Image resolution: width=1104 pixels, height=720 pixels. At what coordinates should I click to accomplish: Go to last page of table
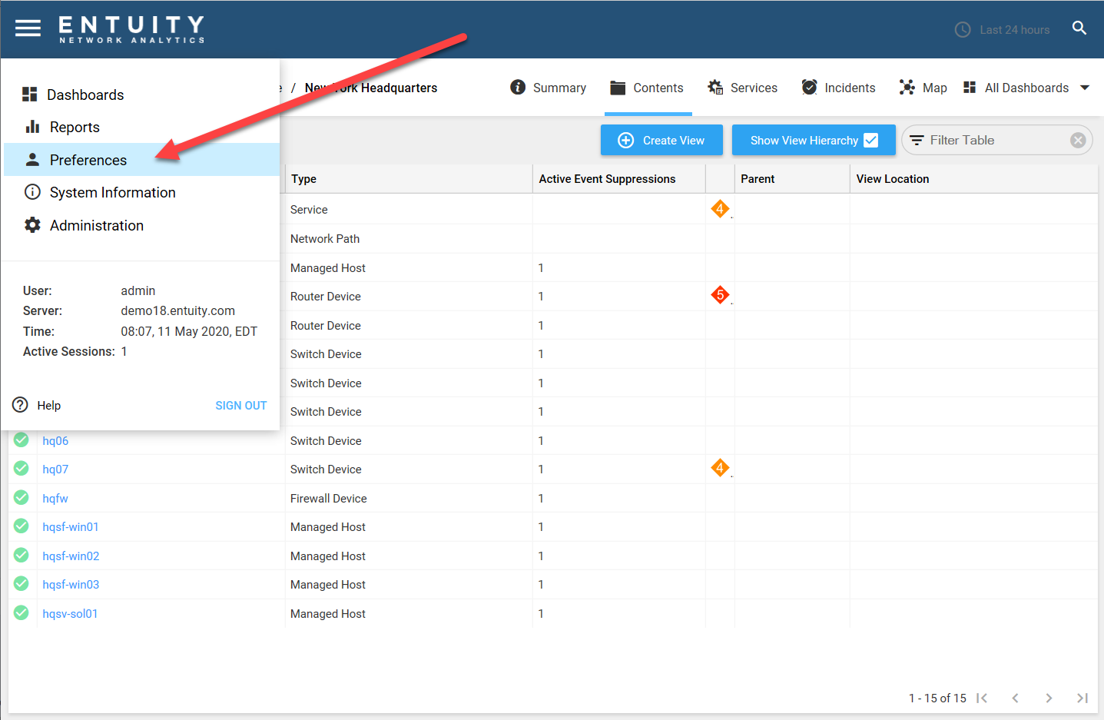pos(1082,698)
